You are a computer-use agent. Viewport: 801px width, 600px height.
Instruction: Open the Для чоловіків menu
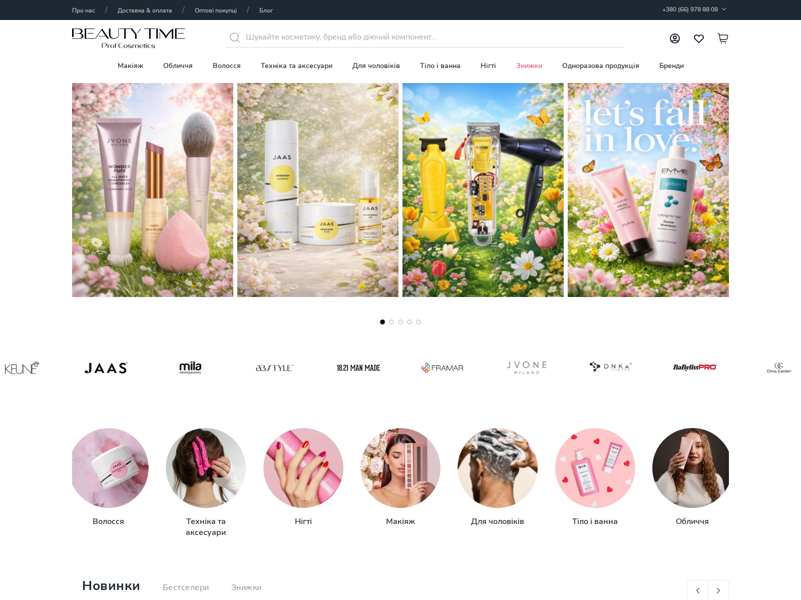(376, 65)
